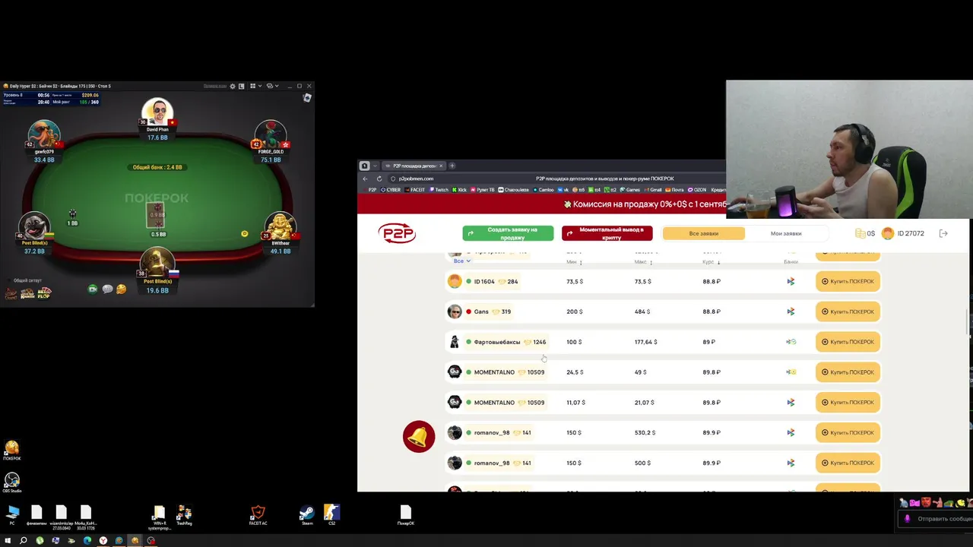Buy ПОКЕРОК from Gans row
The height and width of the screenshot is (547, 973).
coord(848,311)
